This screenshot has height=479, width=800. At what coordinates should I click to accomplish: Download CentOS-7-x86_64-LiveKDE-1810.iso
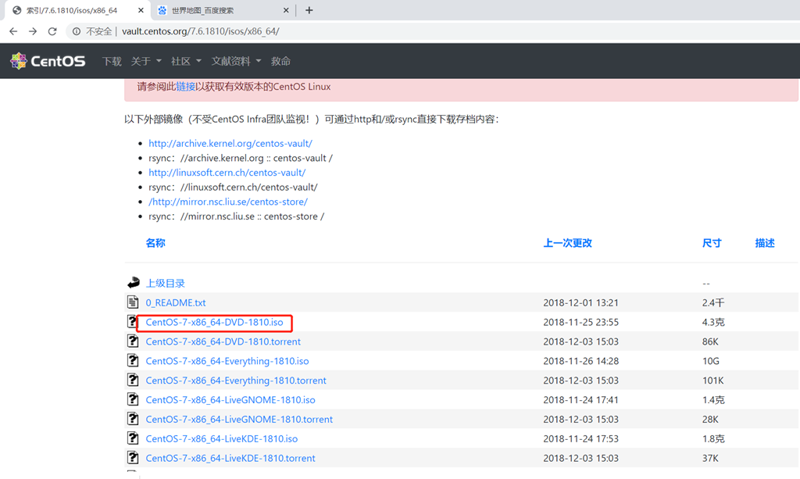pyautogui.click(x=221, y=438)
